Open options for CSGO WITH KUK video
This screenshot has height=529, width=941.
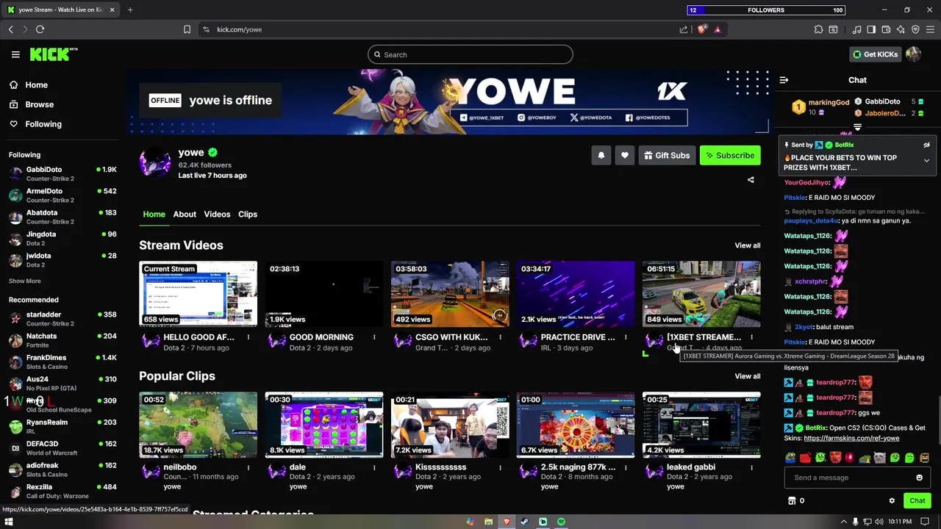[x=500, y=337]
